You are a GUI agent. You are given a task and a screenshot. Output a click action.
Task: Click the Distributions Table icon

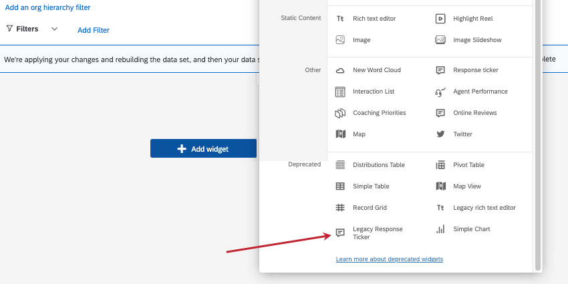point(340,165)
